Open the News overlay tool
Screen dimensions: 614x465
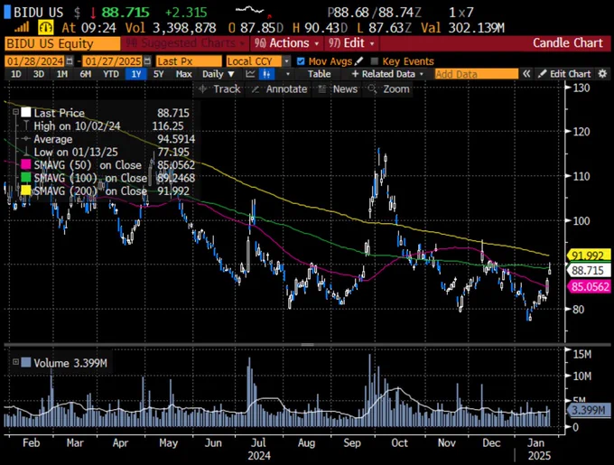(338, 89)
